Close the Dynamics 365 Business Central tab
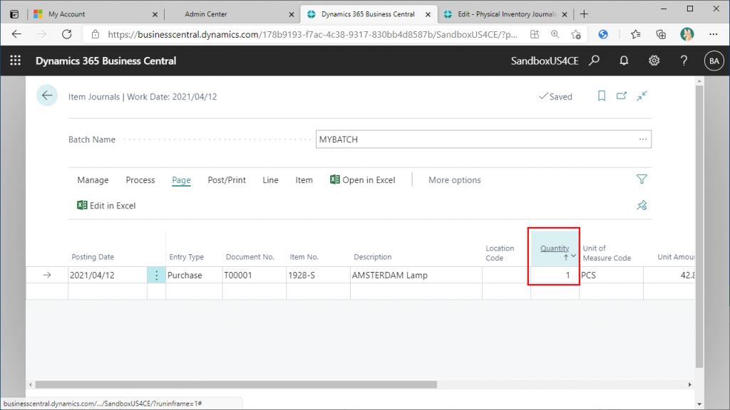Screen dimensions: 730x410 [428, 14]
